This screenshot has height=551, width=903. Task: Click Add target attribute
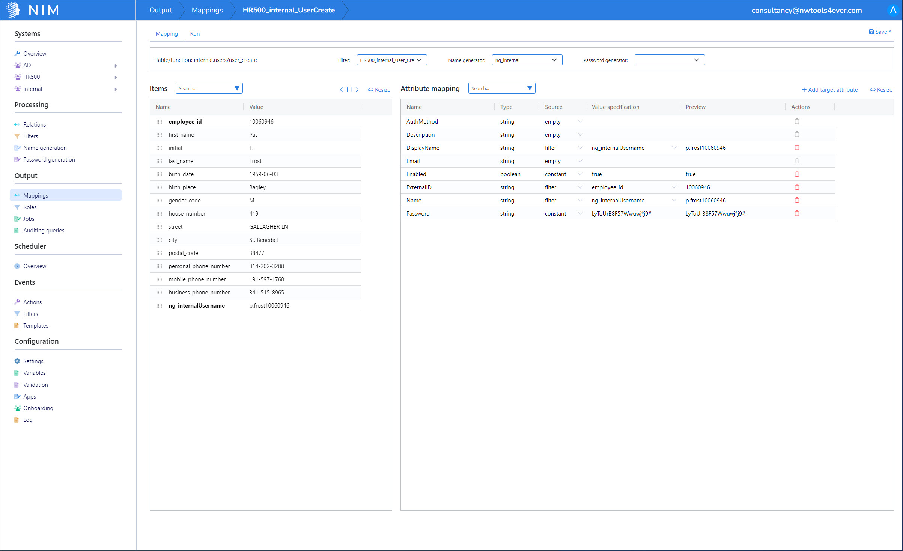(x=829, y=90)
